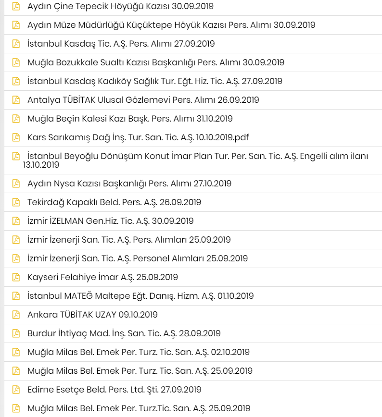Click PDF icon next to Ankara TÜBİTAK UZAY
The height and width of the screenshot is (417, 382).
point(16,315)
